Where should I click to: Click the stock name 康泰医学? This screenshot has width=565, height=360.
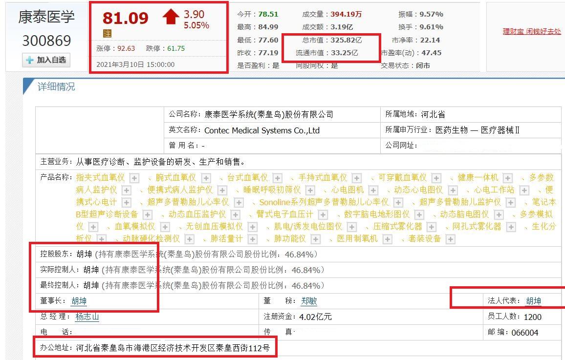tap(46, 17)
